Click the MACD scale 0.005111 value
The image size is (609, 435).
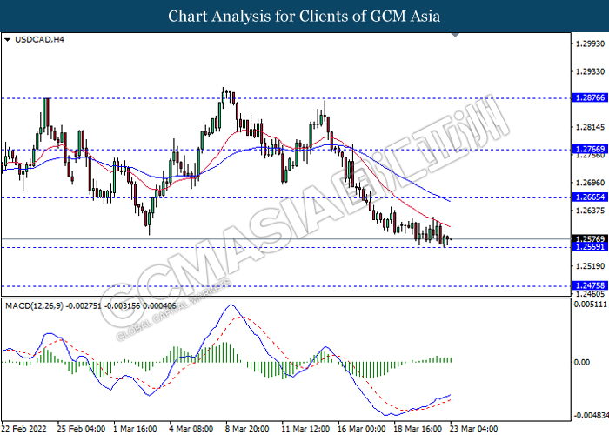[x=591, y=304]
